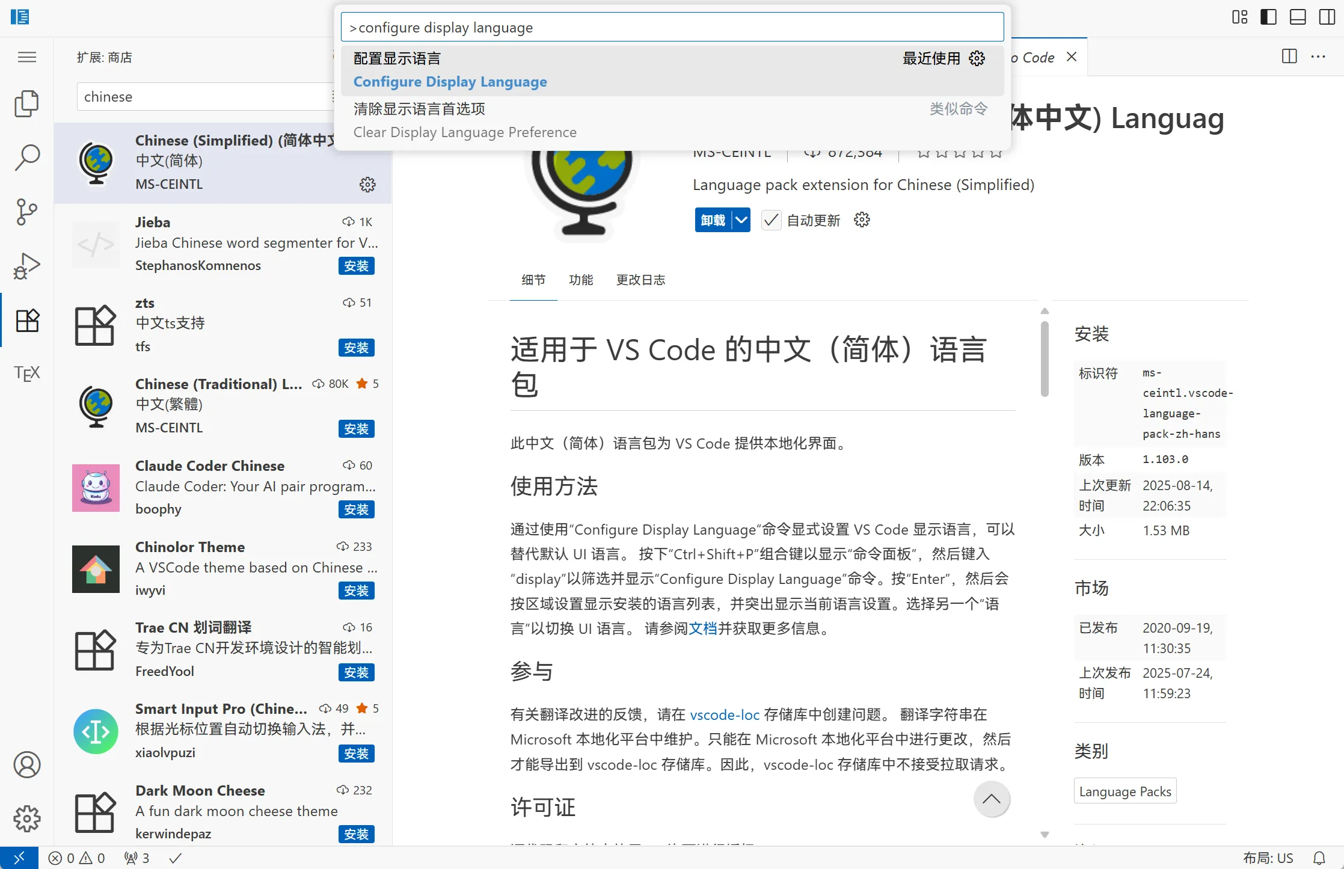
Task: Open the Explorer view icon
Action: point(26,103)
